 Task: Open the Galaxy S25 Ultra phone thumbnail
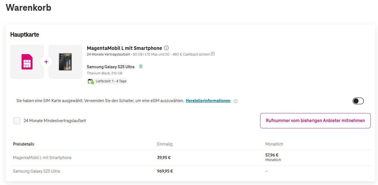(65, 62)
